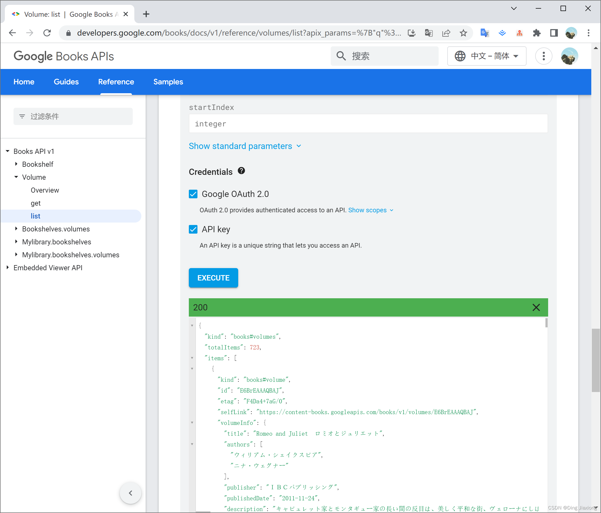This screenshot has height=513, width=601.
Task: Open the three-dot options menu beside language selector
Action: pos(544,56)
